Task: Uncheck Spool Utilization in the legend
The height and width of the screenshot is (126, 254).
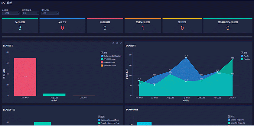Action: coord(102,66)
